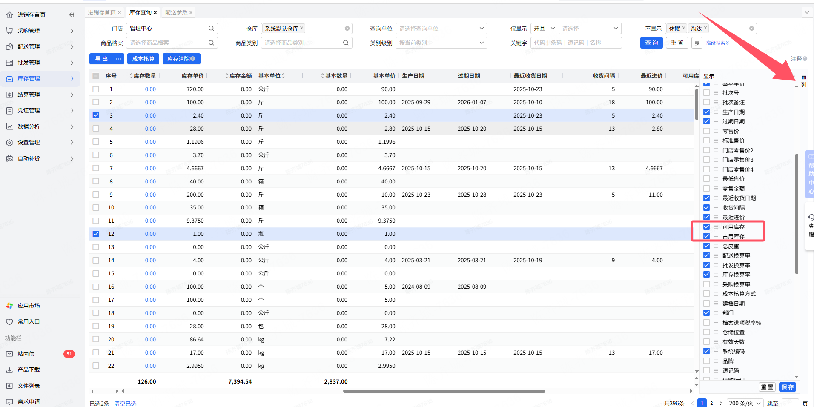
Task: Click the sidebar collapse arrow icon
Action: 72,15
